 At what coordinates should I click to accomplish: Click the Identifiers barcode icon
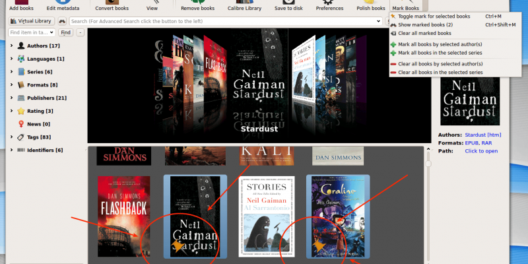click(21, 150)
